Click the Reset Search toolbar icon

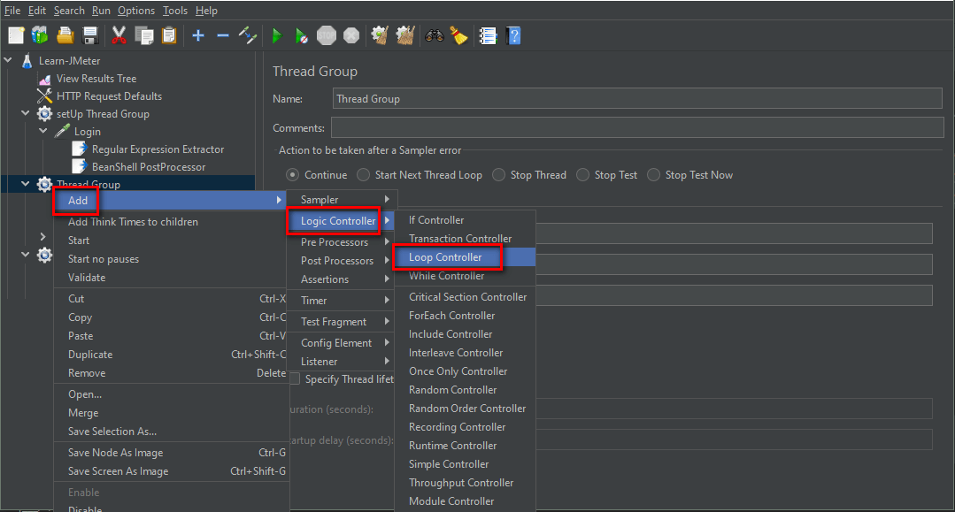coord(458,35)
